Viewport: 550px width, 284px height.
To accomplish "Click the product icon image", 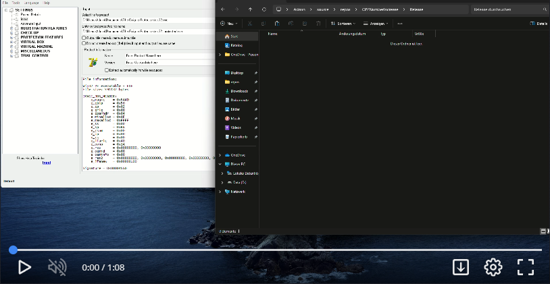I will coord(93,62).
